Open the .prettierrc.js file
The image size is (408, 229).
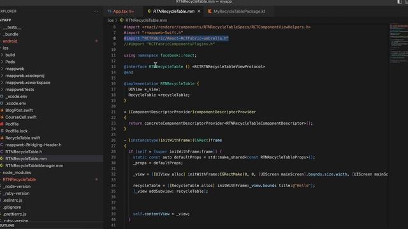(15, 214)
